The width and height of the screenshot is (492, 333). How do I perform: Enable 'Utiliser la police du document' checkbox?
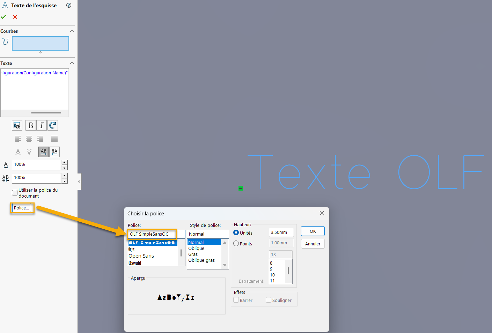point(15,193)
